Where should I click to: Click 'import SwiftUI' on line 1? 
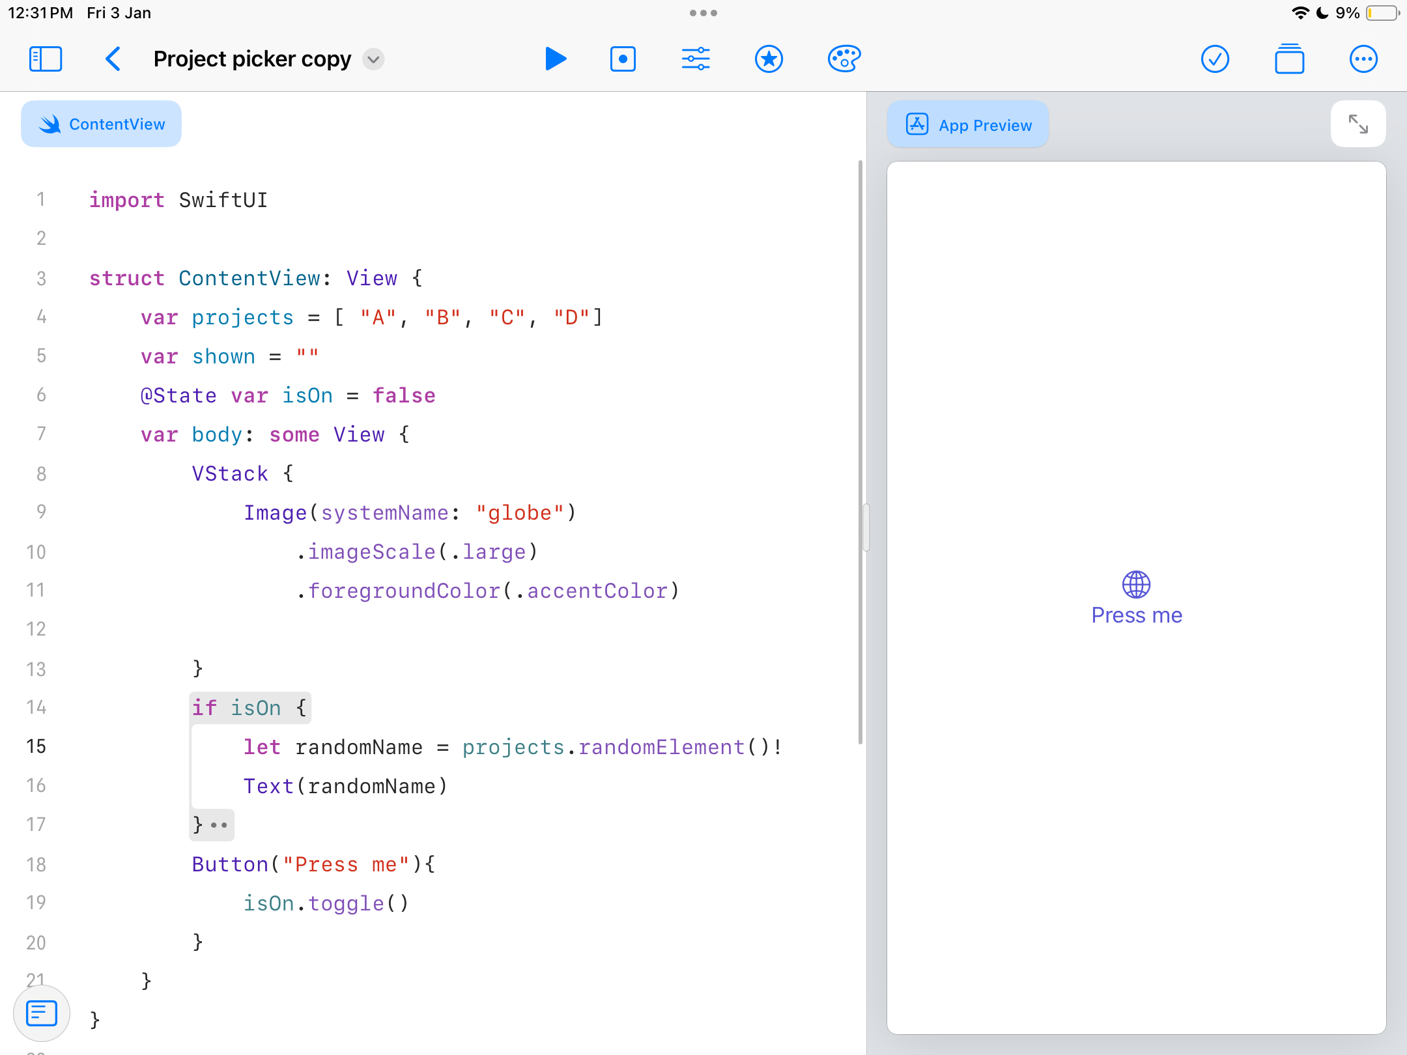pyautogui.click(x=178, y=200)
